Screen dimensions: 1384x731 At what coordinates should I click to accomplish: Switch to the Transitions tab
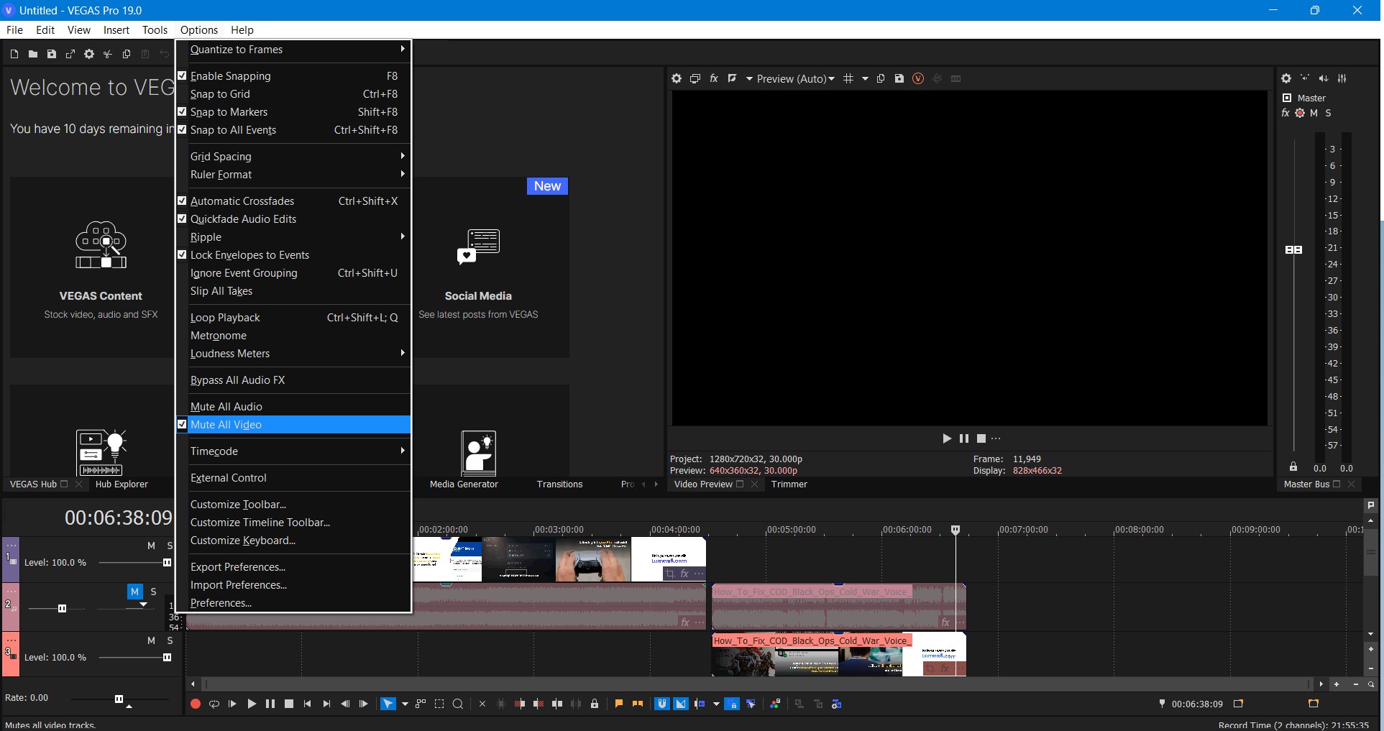(x=559, y=484)
